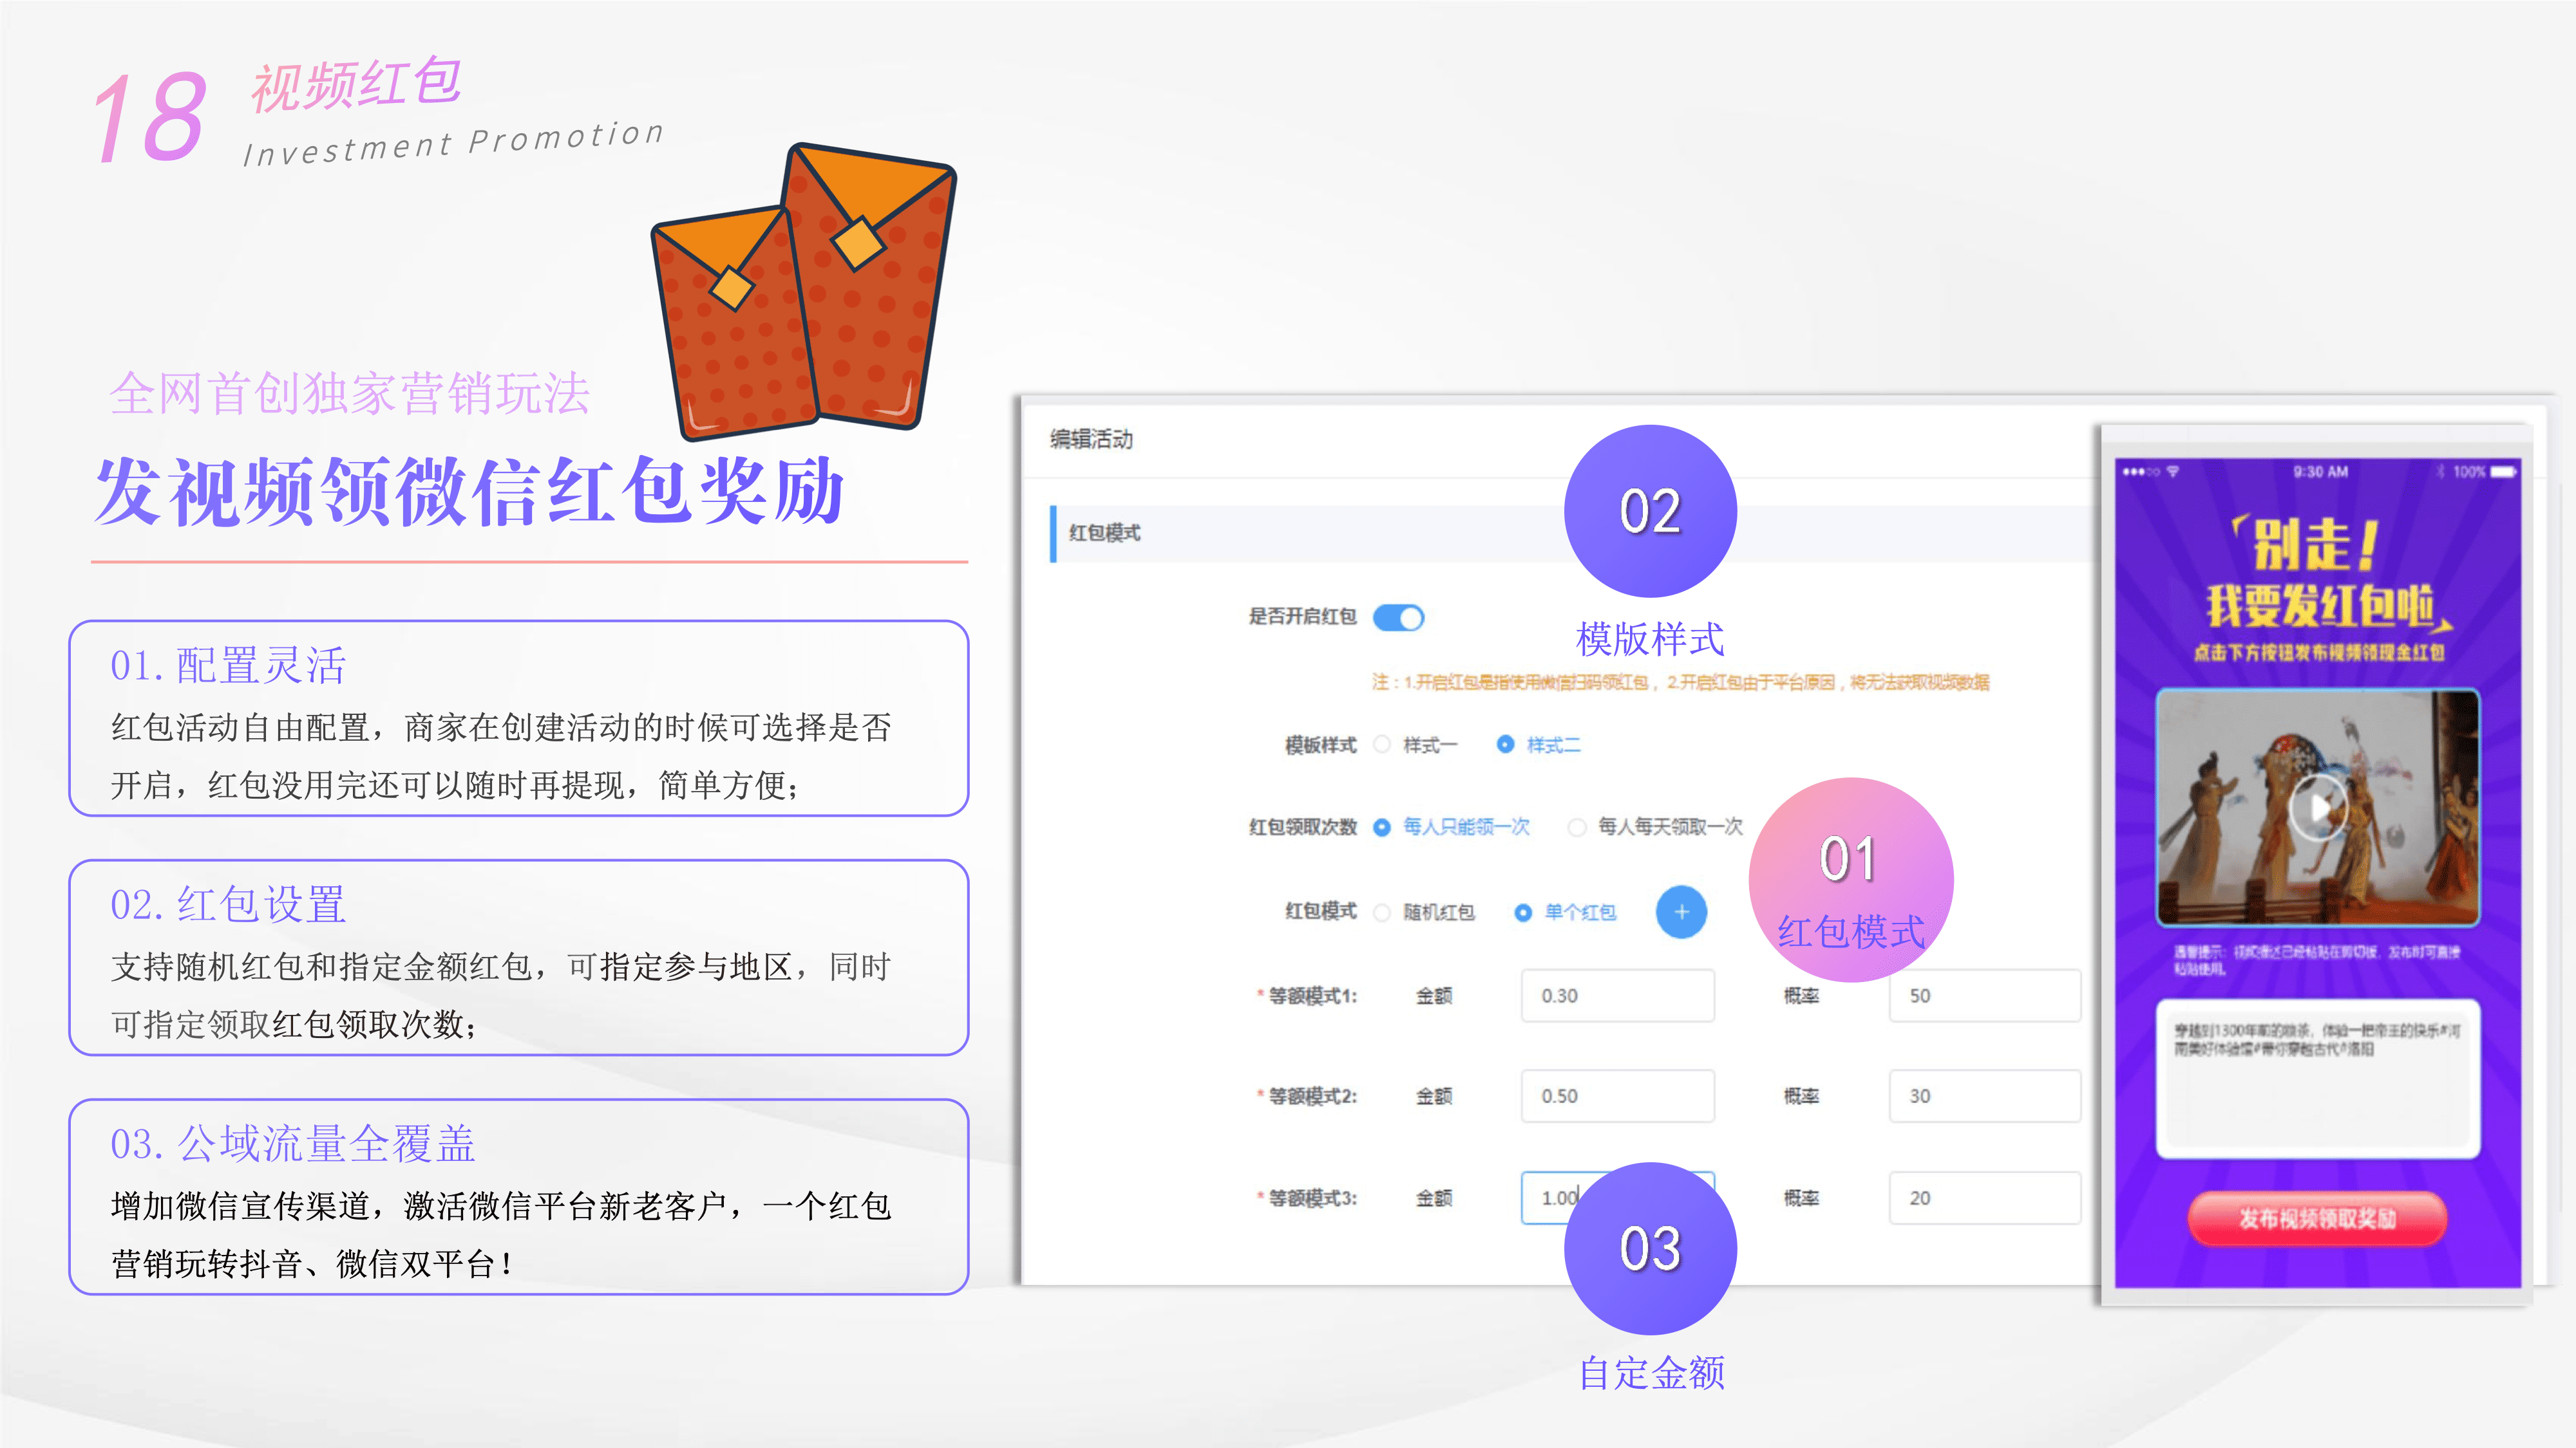Select 随机红包 mode radio button

[1383, 913]
